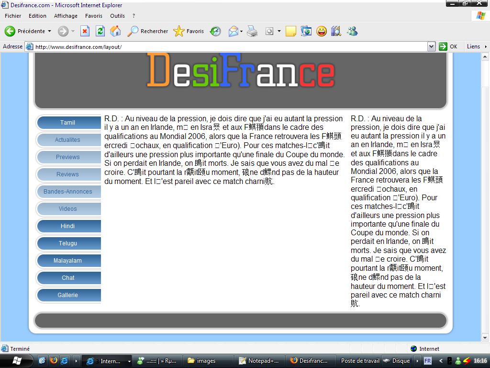The width and height of the screenshot is (490, 368).
Task: Click the books research toolbar icon
Action: (336, 31)
